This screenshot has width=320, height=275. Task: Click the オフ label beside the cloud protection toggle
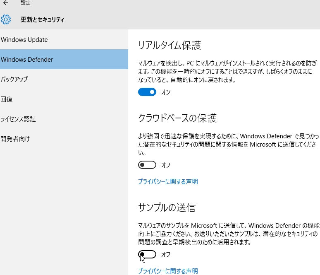[165, 165]
